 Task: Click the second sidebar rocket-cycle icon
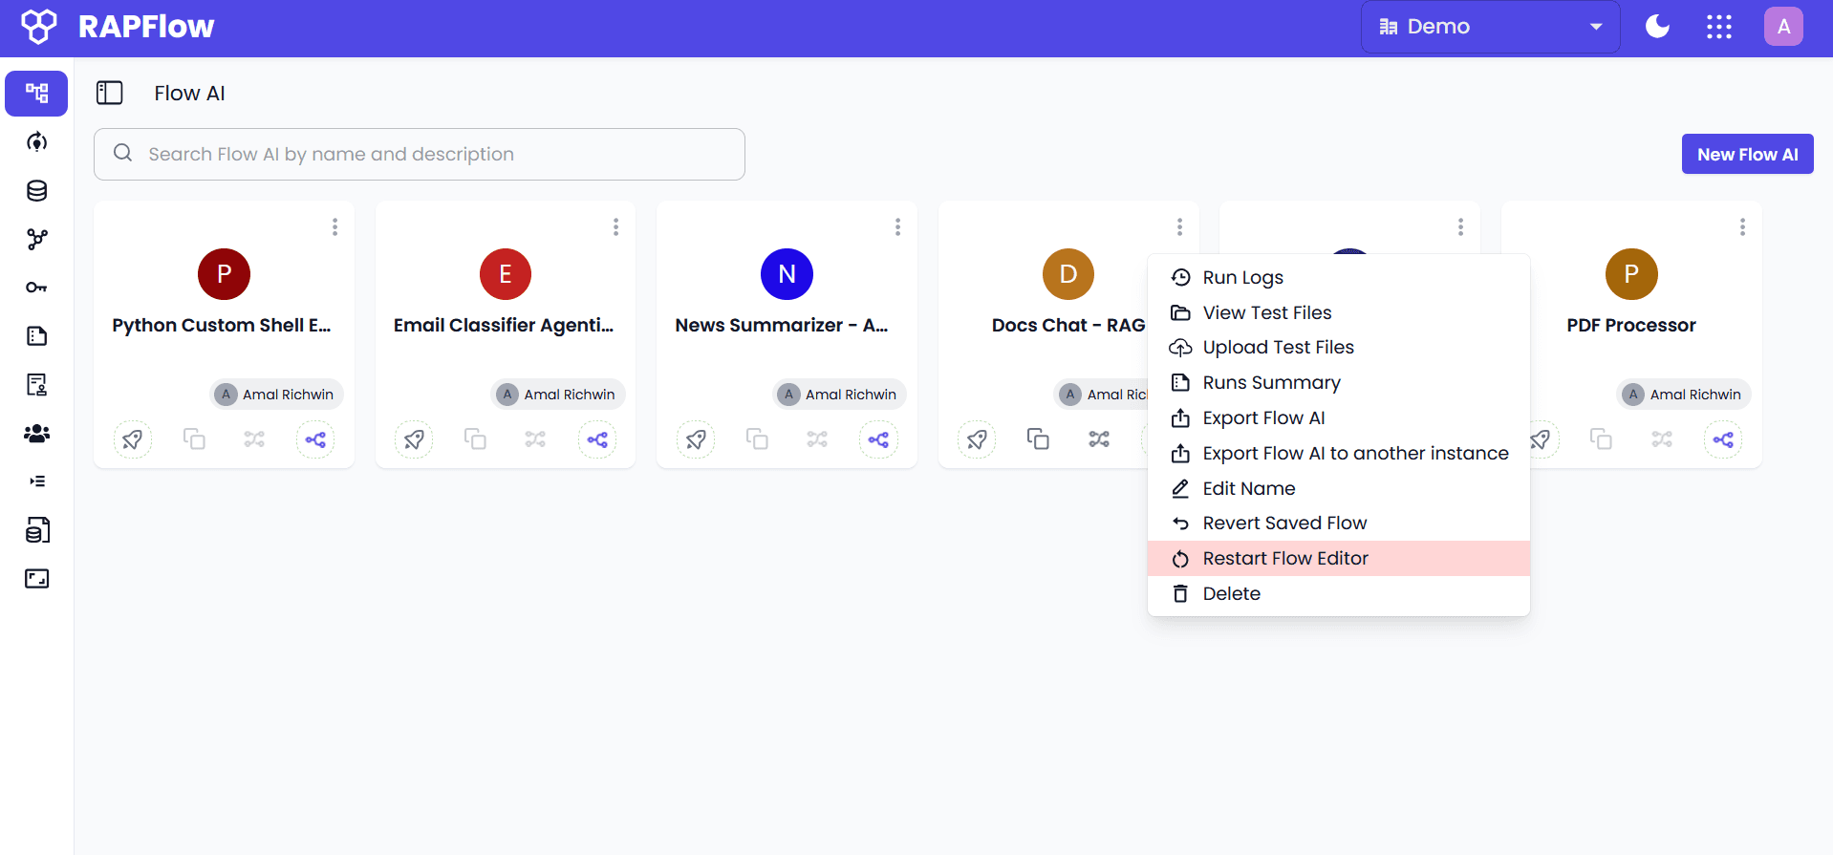point(36,142)
